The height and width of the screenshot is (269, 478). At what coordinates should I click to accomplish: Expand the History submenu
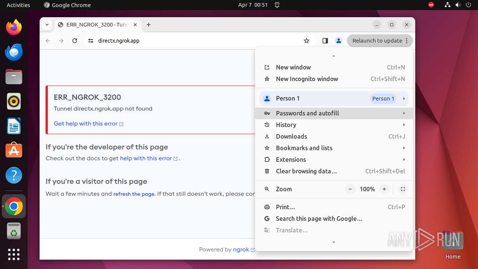point(334,125)
